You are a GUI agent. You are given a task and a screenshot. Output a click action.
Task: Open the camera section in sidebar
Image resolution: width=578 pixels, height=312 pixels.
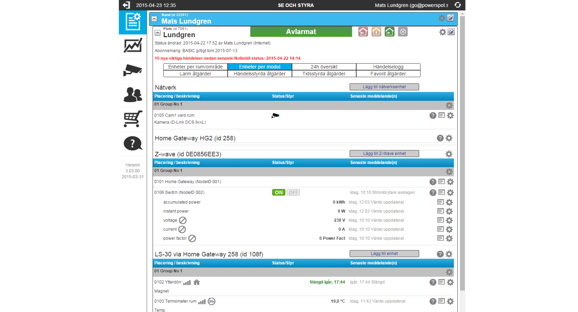coord(133,70)
